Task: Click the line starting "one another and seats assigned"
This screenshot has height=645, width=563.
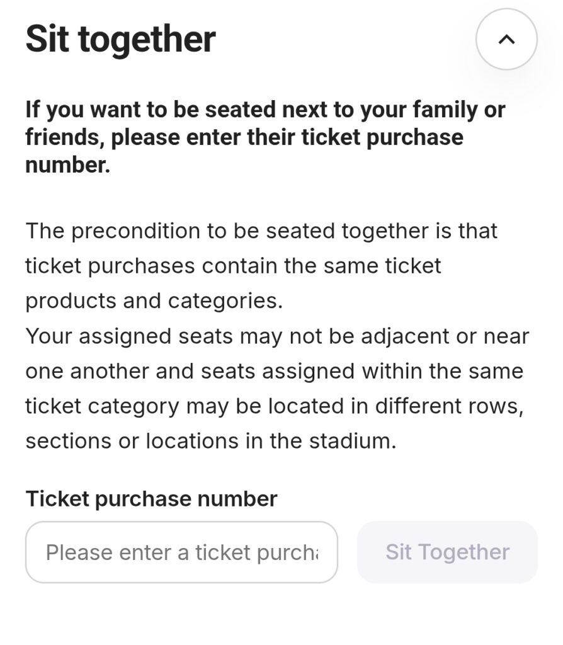Action: [x=274, y=371]
